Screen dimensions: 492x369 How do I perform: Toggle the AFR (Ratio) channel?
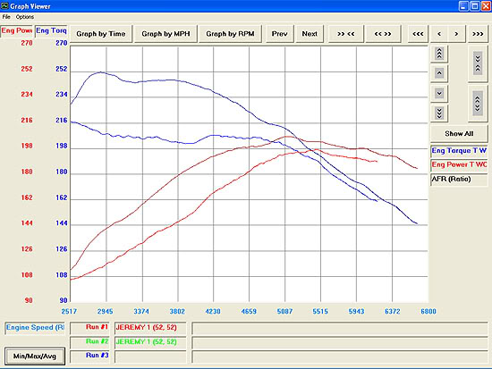coord(459,179)
